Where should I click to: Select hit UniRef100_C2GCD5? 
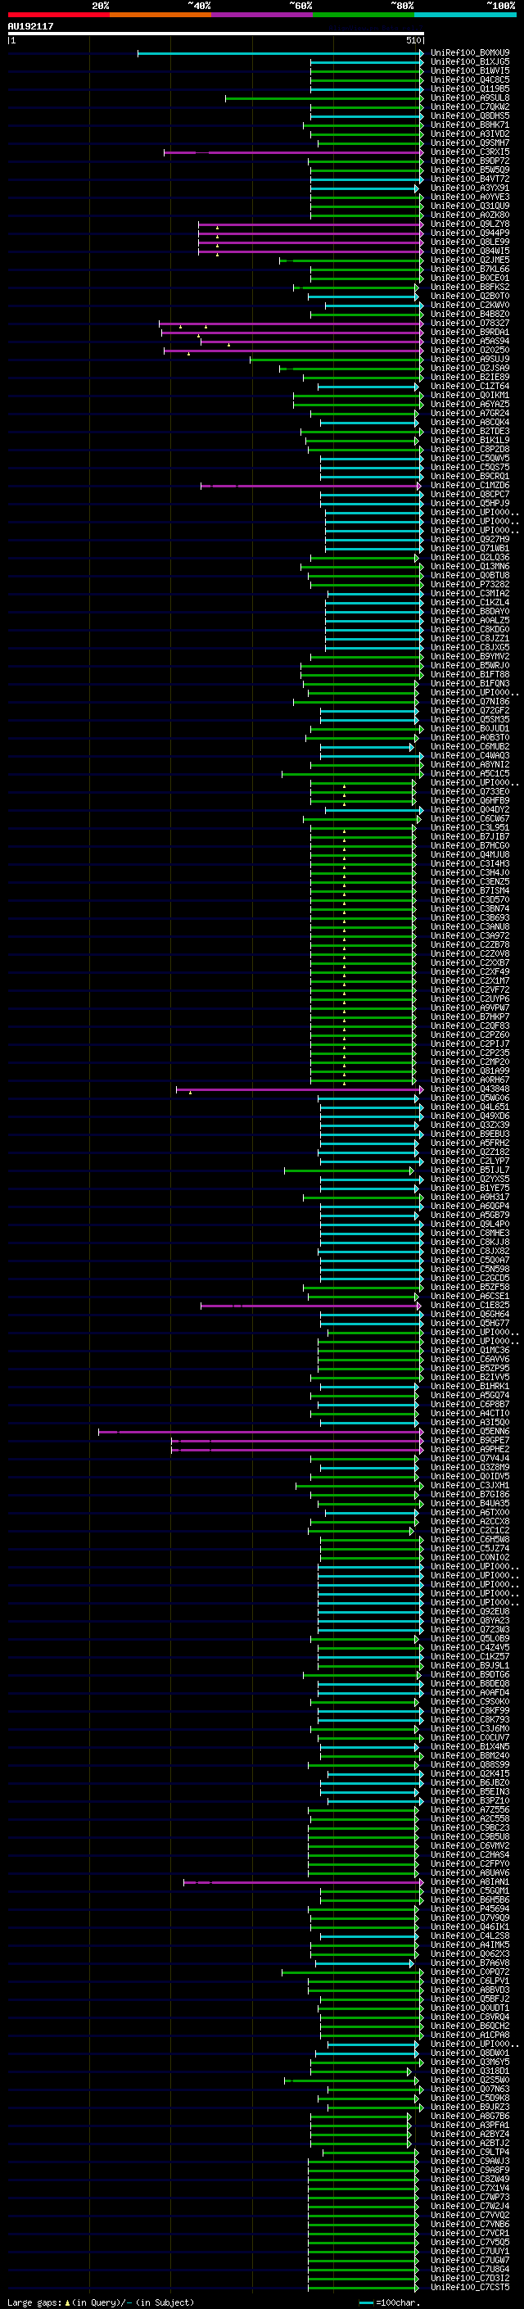[470, 1279]
